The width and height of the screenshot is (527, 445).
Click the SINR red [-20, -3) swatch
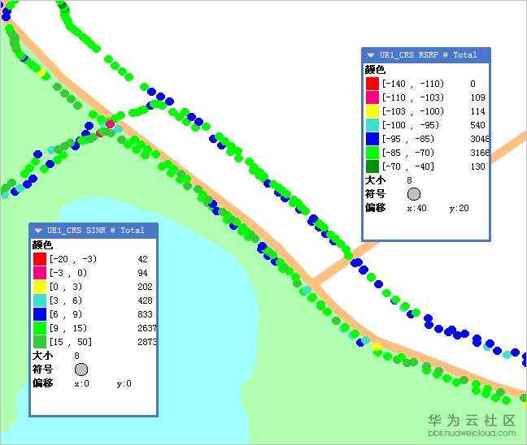[x=40, y=259]
